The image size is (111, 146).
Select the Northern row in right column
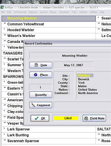click(104, 135)
